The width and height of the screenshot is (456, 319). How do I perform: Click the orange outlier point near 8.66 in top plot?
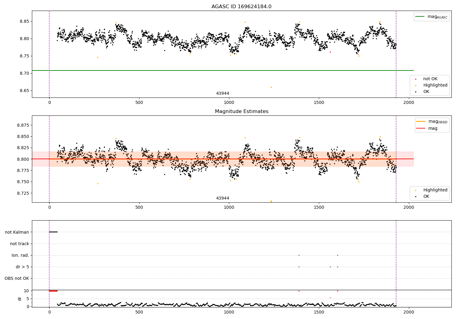(271, 87)
